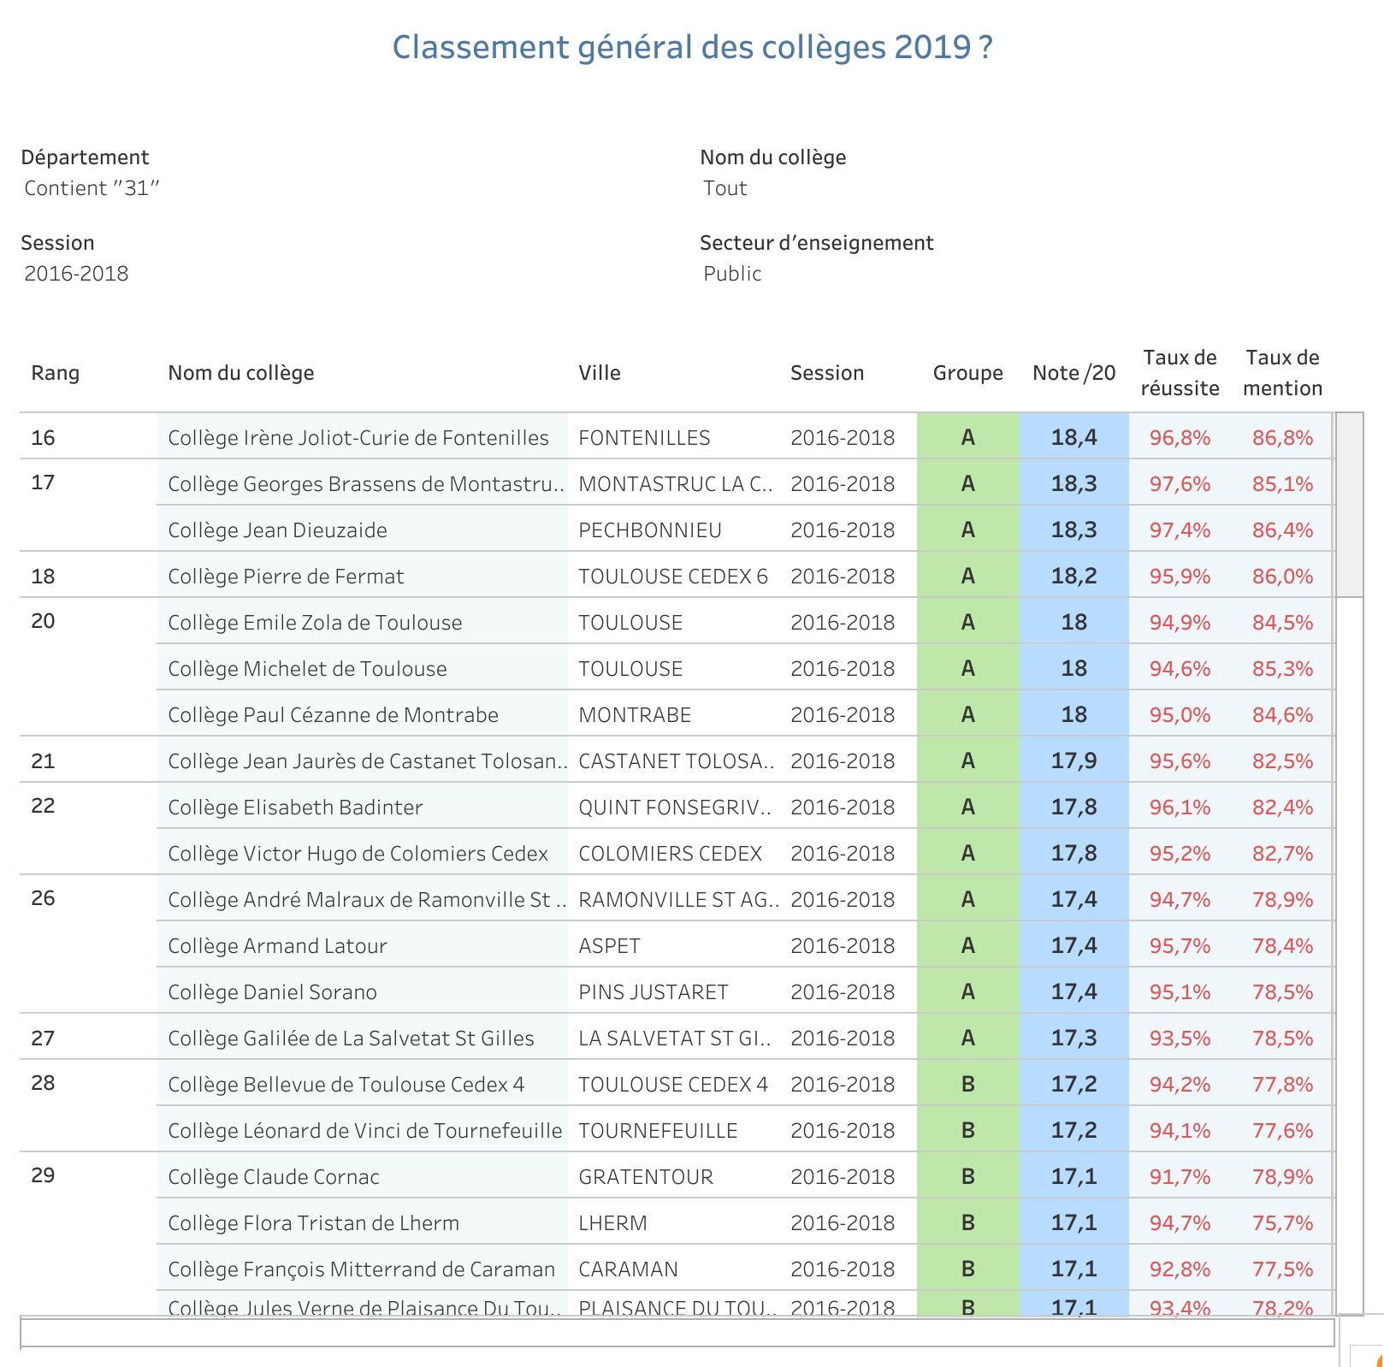Open the Session filter value 2016-2018
Image resolution: width=1384 pixels, height=1367 pixels.
coord(77,274)
